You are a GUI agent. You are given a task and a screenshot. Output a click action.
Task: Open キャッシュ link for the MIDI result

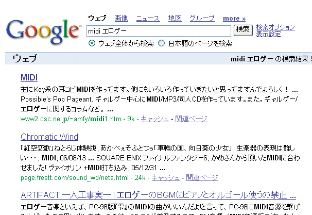[155, 119]
